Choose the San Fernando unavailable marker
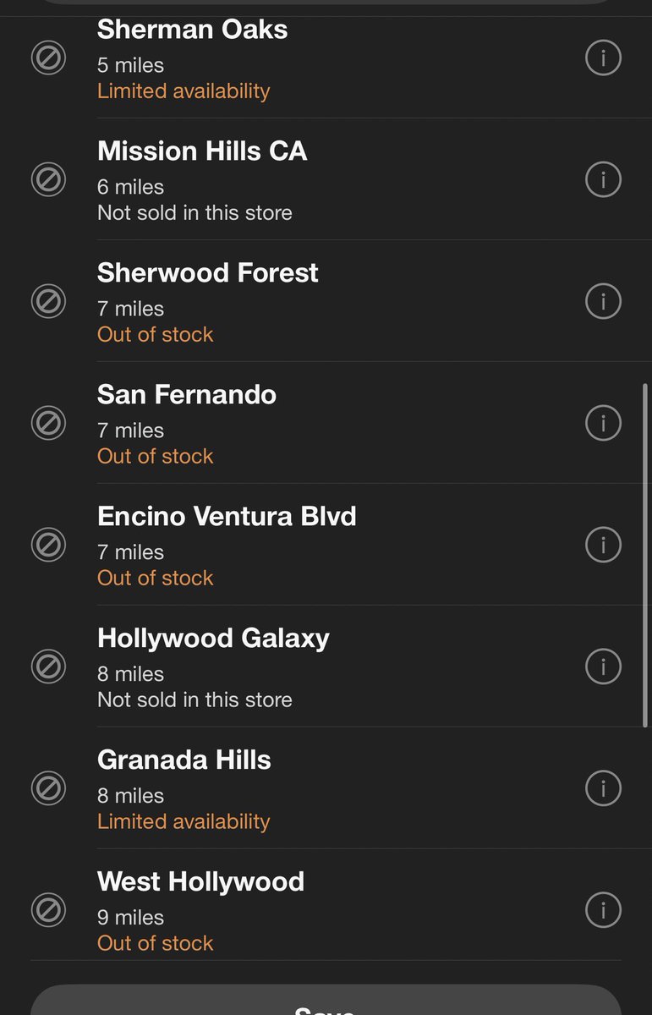652x1015 pixels. pos(48,424)
